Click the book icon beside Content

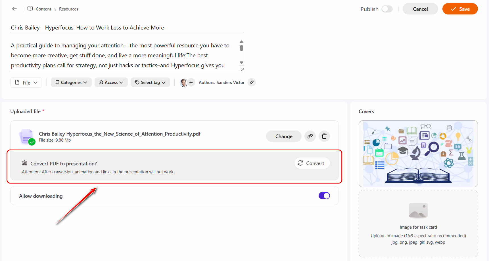click(30, 9)
